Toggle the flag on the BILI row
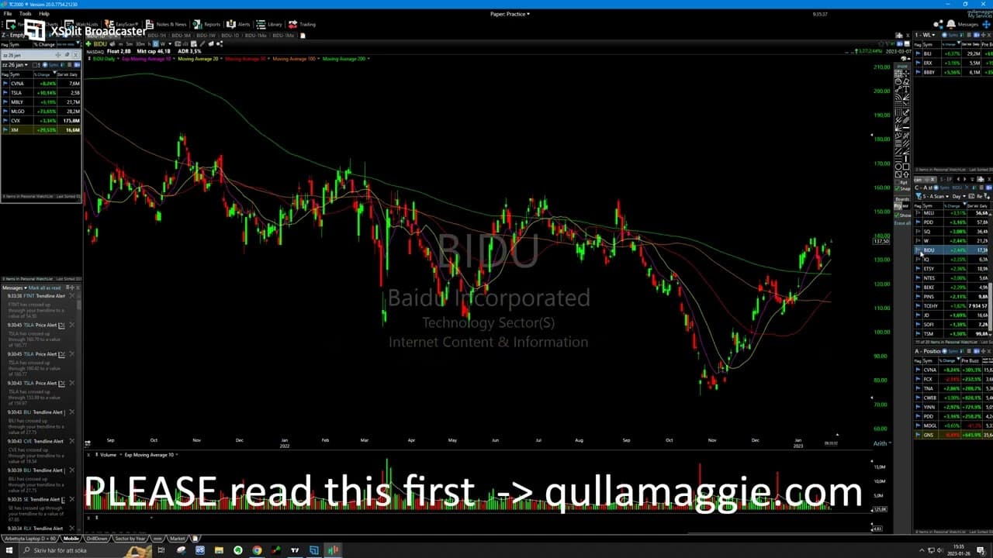Image resolution: width=993 pixels, height=558 pixels. (x=919, y=53)
